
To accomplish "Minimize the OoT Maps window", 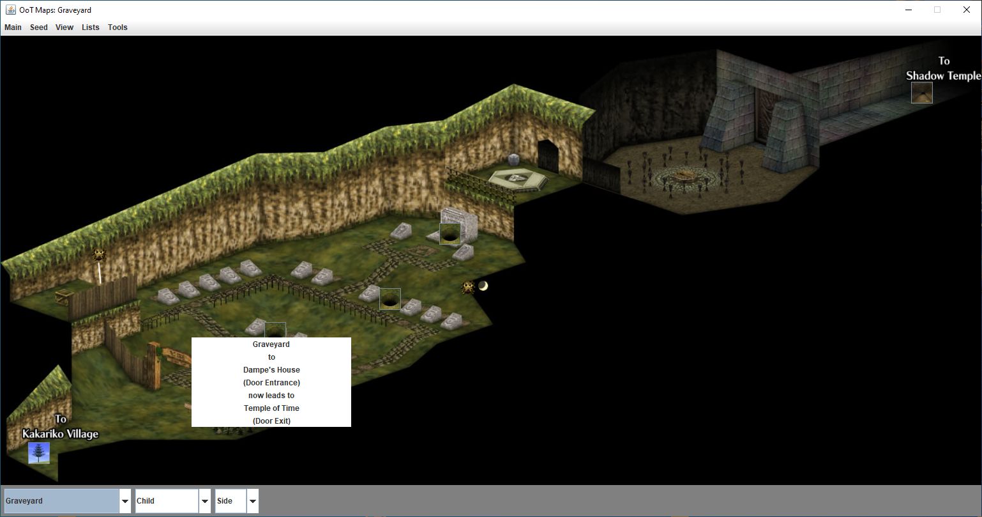I will 908,10.
